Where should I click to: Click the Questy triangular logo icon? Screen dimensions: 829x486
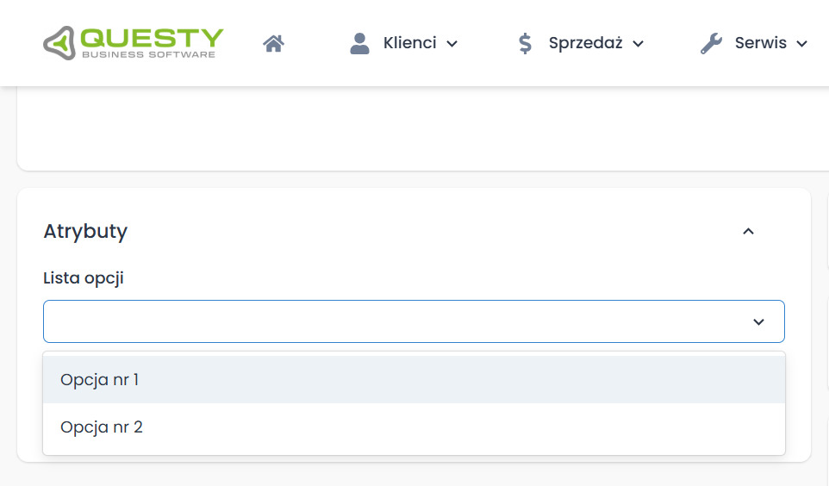pyautogui.click(x=60, y=42)
